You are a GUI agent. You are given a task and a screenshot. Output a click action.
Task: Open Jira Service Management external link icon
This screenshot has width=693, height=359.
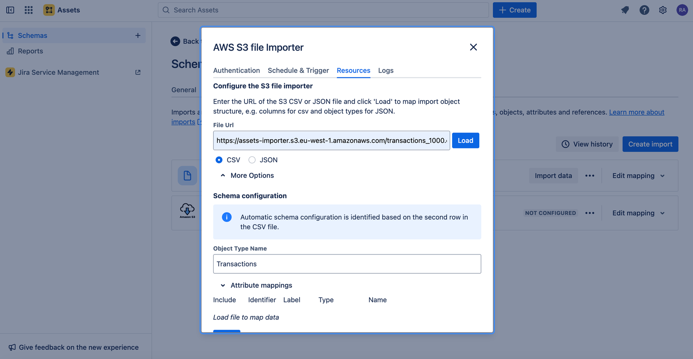(138, 72)
